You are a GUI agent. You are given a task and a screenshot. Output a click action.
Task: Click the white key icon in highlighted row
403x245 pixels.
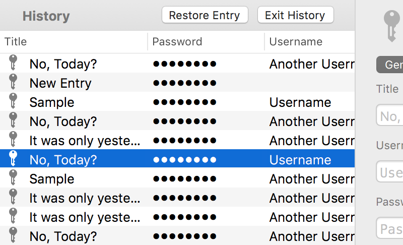13,158
